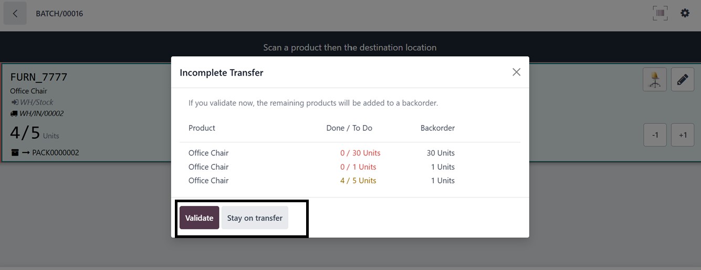
Task: Open the settings gear menu
Action: coord(685,13)
